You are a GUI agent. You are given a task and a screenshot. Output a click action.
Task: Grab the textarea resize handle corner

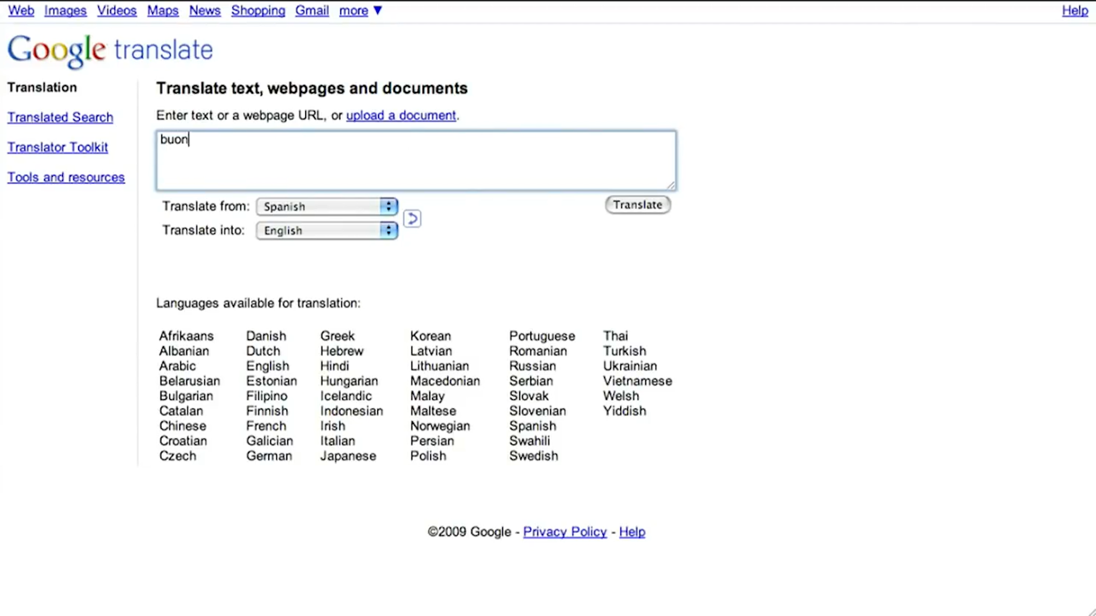tap(671, 185)
